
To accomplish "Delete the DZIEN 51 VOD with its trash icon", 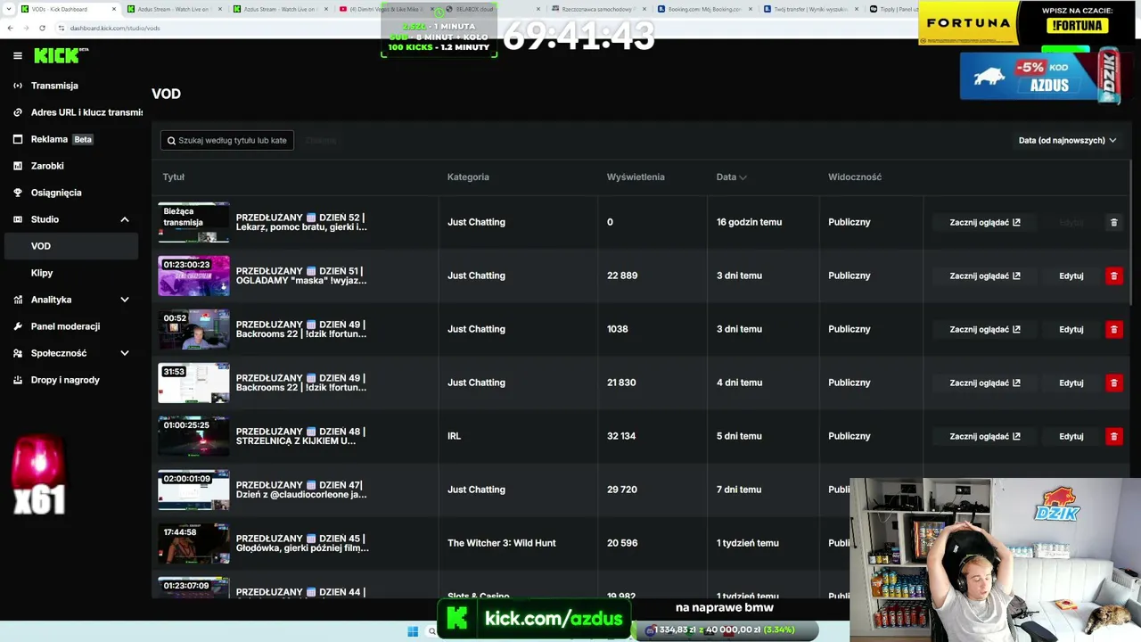I will [1113, 276].
